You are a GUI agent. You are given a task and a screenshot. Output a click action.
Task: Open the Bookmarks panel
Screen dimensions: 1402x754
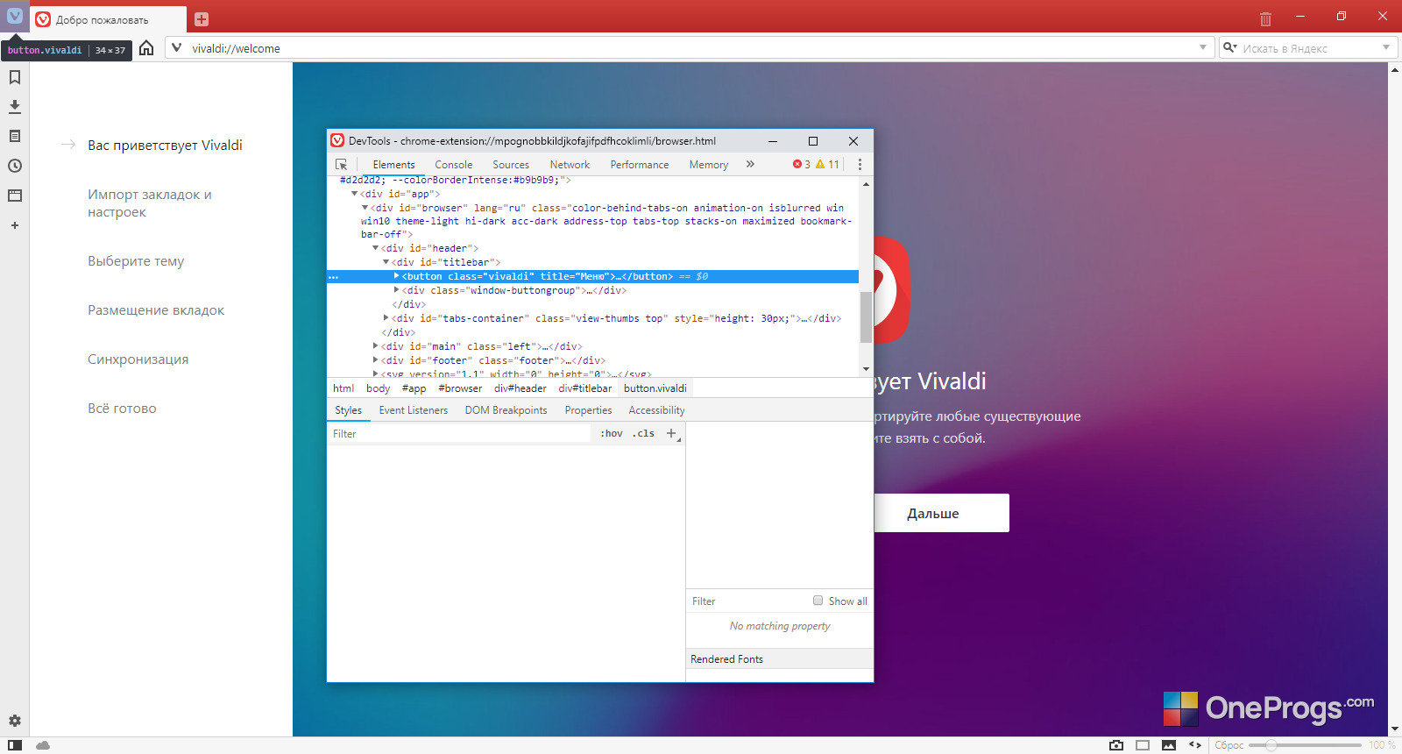coord(15,77)
